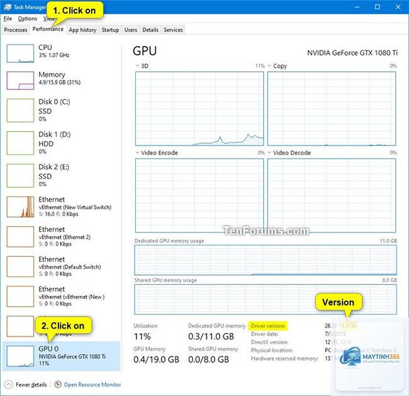The height and width of the screenshot is (396, 409).
Task: Select Ethernet vEthernet (Ethernet 2) graph
Action: pos(20,237)
